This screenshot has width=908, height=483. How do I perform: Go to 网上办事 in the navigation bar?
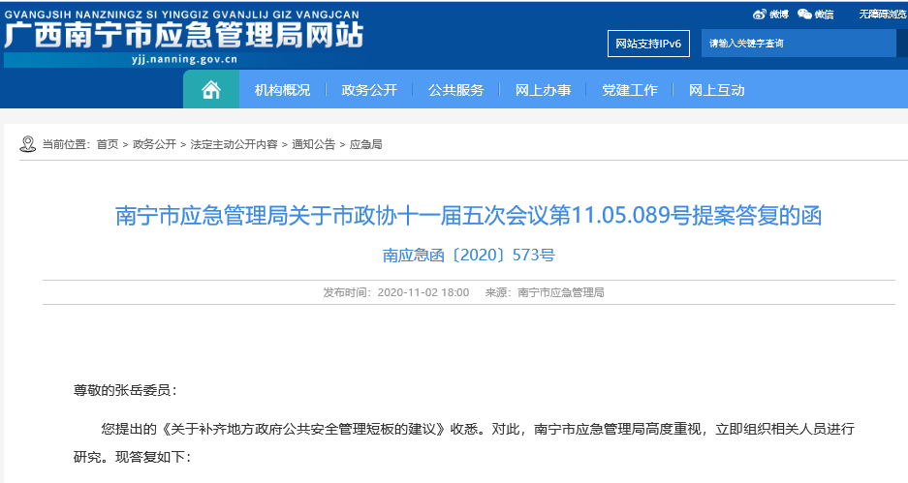[x=543, y=90]
